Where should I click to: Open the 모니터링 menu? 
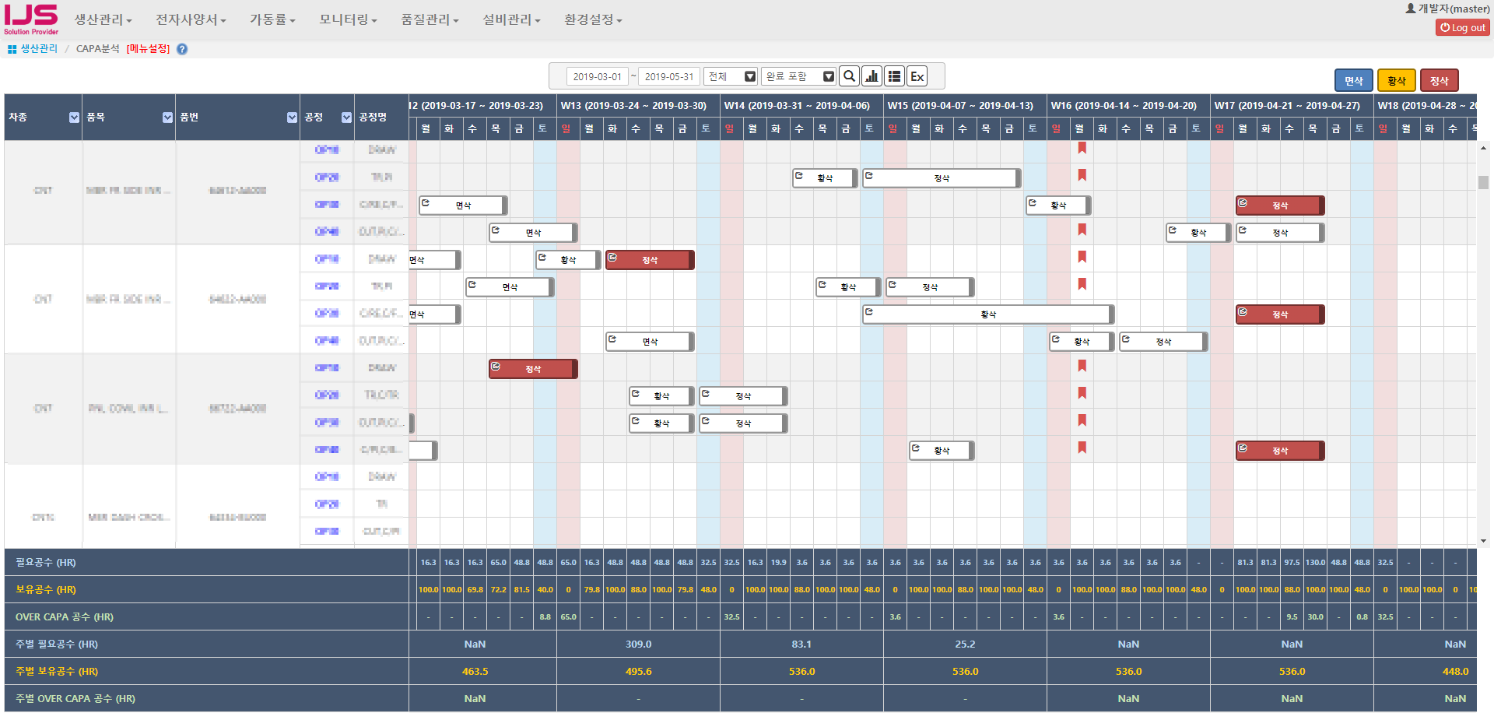[x=348, y=19]
